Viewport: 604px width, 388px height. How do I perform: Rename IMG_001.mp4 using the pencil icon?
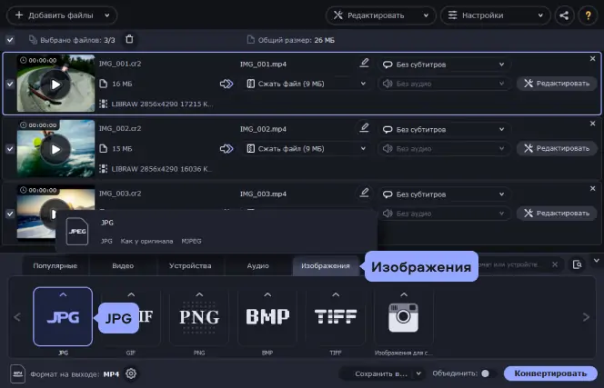point(365,64)
